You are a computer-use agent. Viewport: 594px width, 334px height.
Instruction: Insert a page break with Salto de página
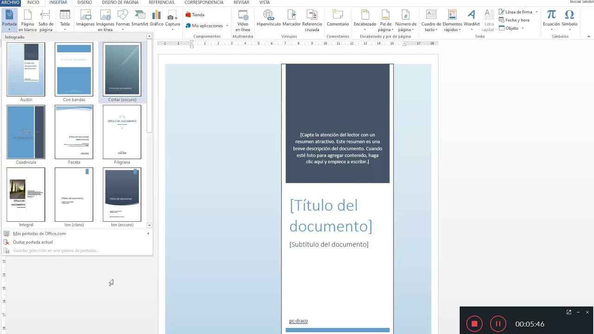click(x=46, y=21)
